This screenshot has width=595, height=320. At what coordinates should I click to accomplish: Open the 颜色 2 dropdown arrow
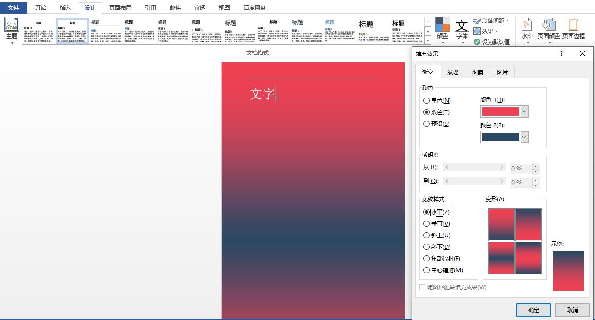(x=524, y=137)
